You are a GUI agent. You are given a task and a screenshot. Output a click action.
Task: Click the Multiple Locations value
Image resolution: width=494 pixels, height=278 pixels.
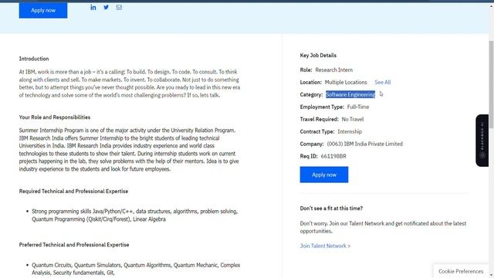click(346, 83)
